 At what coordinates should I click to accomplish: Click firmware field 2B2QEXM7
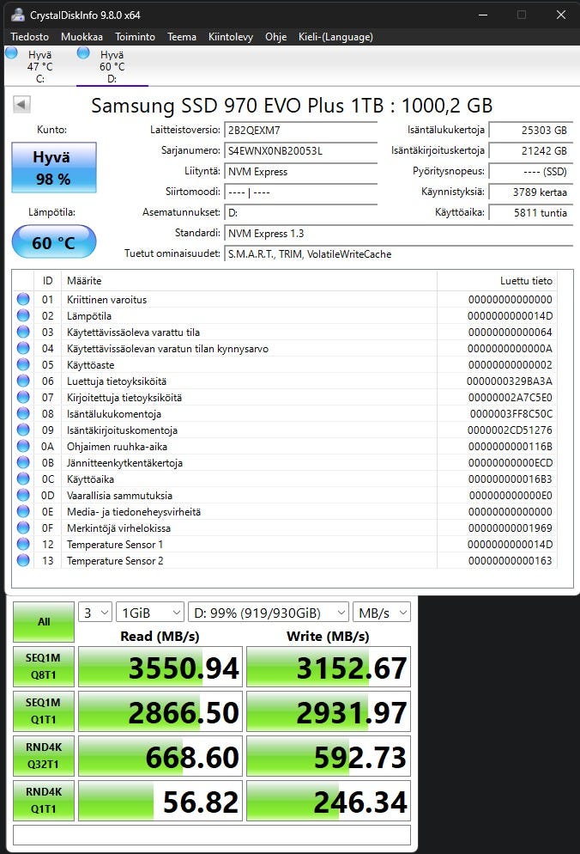tap(300, 131)
